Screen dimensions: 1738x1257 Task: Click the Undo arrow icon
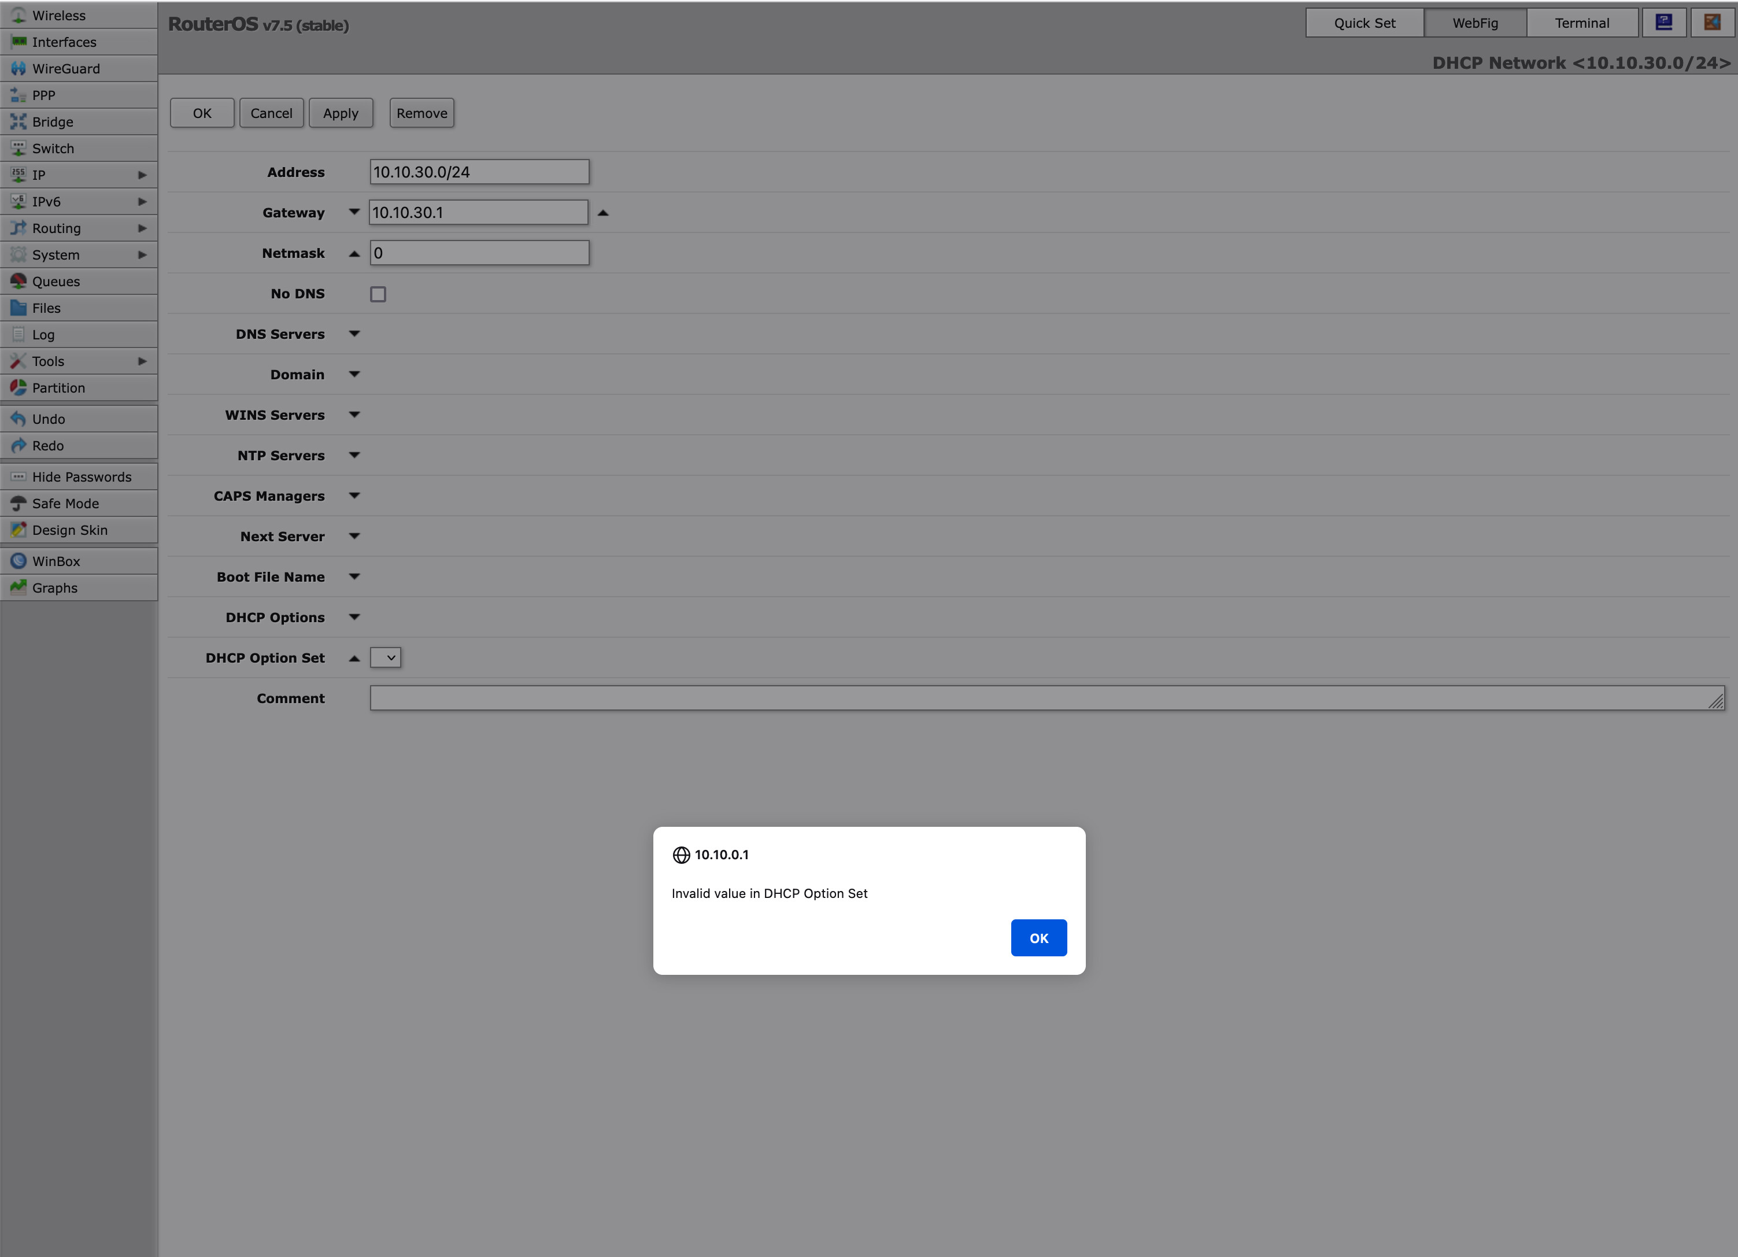tap(19, 419)
